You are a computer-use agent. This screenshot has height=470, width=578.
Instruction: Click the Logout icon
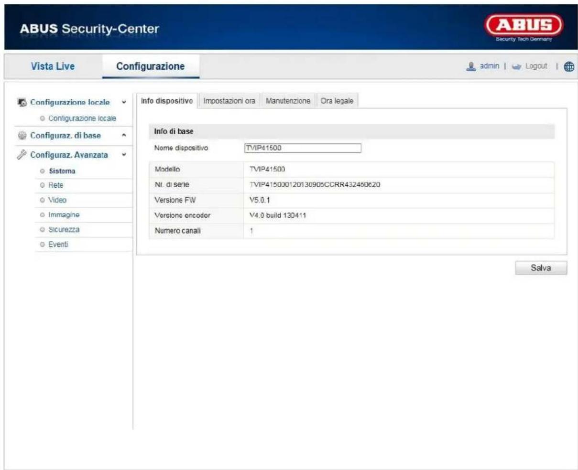click(517, 66)
